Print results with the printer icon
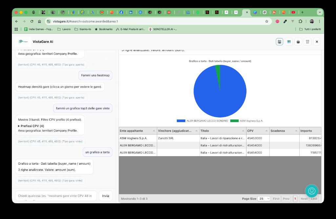 298,42
